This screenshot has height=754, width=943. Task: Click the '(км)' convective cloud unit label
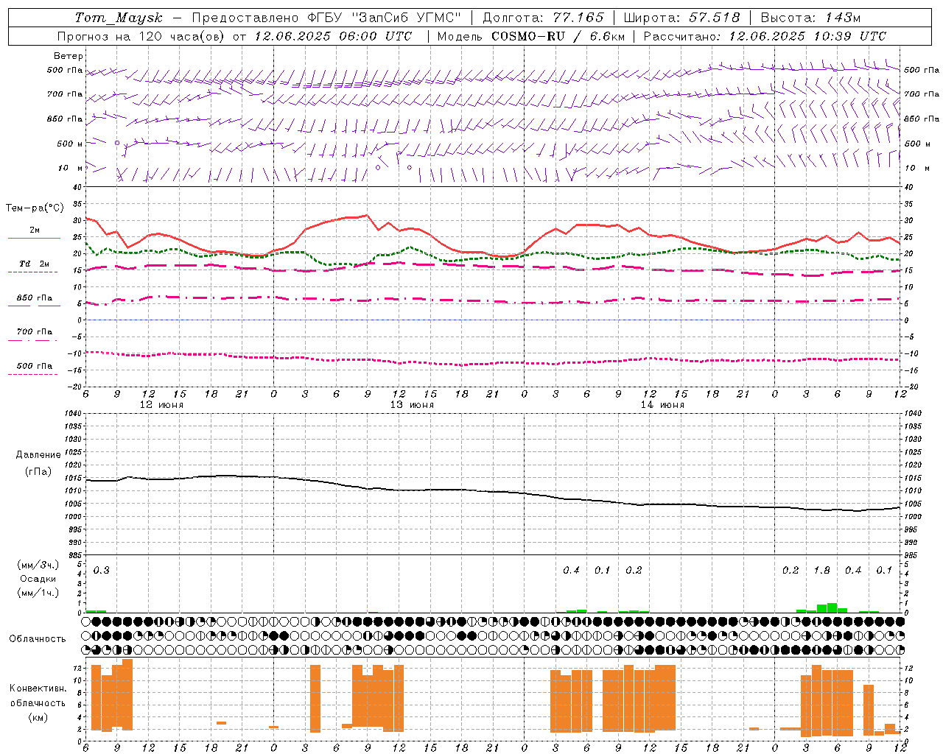(x=38, y=717)
